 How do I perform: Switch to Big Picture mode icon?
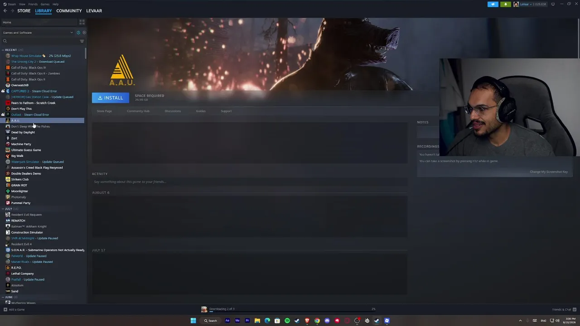pyautogui.click(x=553, y=4)
